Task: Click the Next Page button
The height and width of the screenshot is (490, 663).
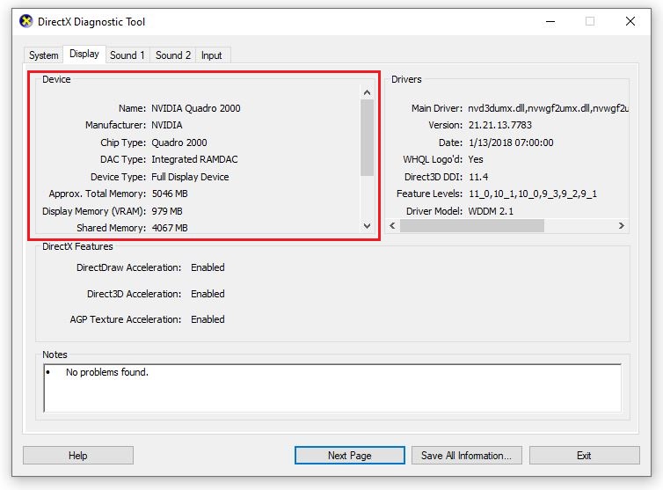Action: pos(349,456)
